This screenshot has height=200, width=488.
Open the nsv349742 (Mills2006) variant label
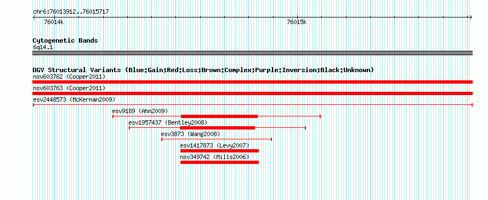[x=215, y=157]
